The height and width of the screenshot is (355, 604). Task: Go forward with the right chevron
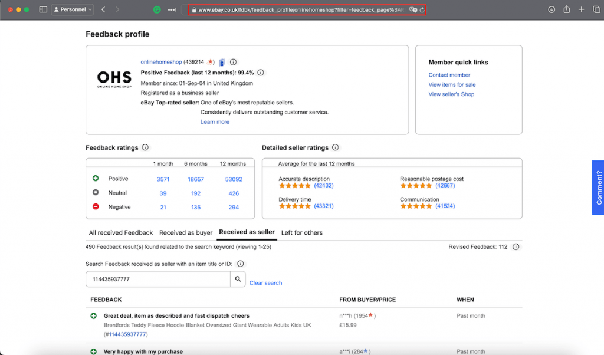coord(117,9)
